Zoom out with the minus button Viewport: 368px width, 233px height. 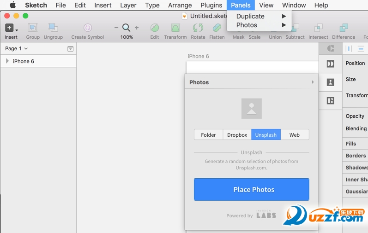[116, 28]
